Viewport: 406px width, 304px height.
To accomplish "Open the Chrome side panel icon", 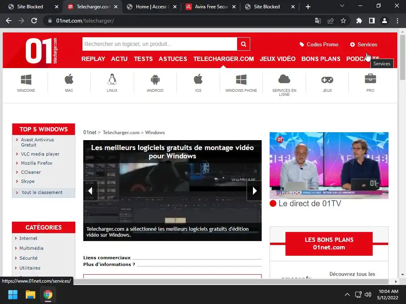I will [x=372, y=21].
